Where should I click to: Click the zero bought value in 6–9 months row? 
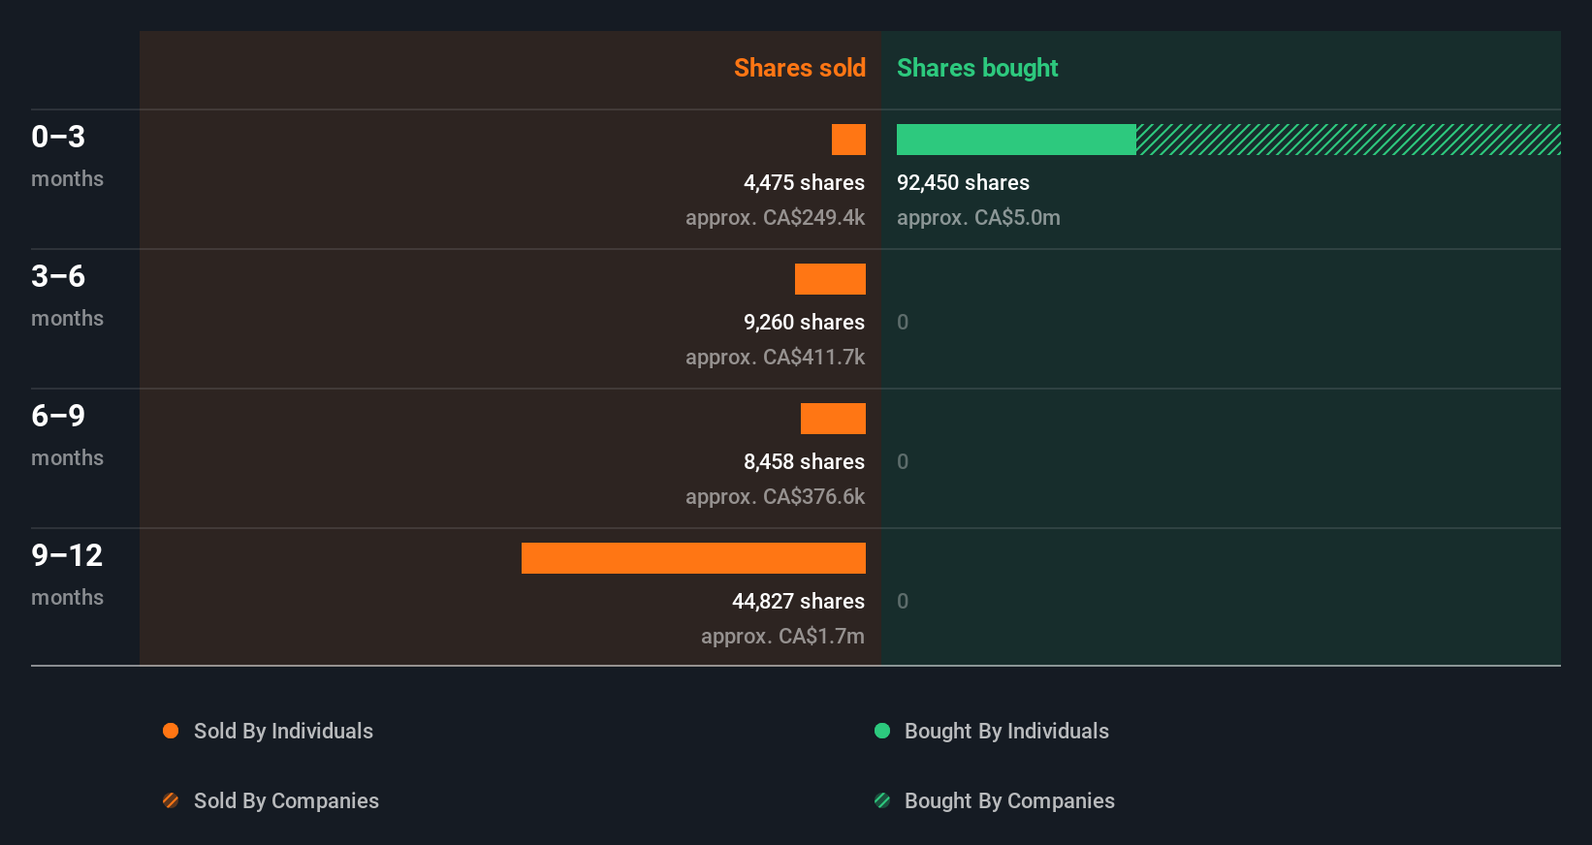pyautogui.click(x=903, y=461)
